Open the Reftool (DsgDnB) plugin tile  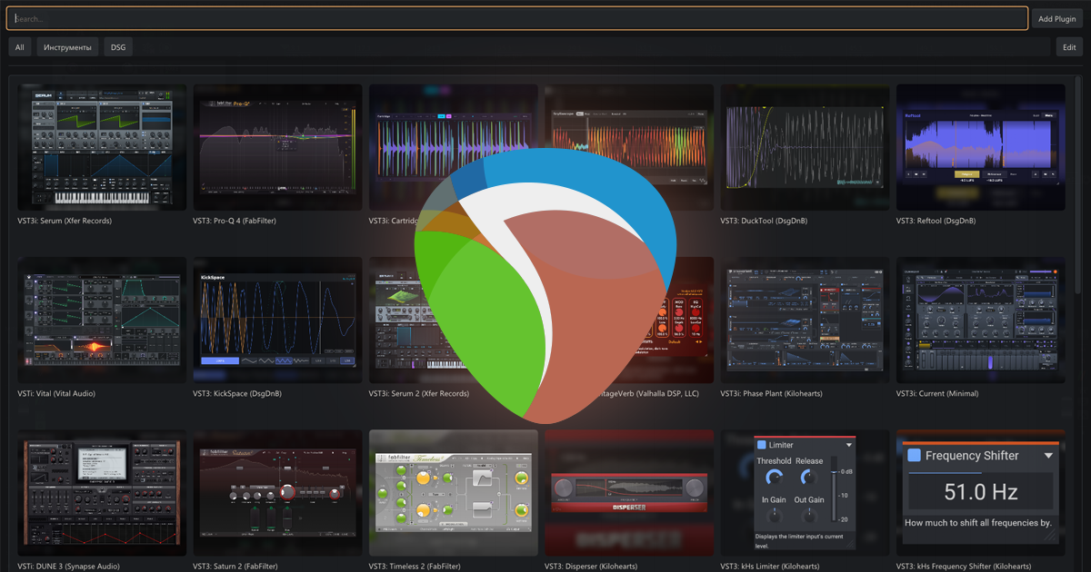980,148
